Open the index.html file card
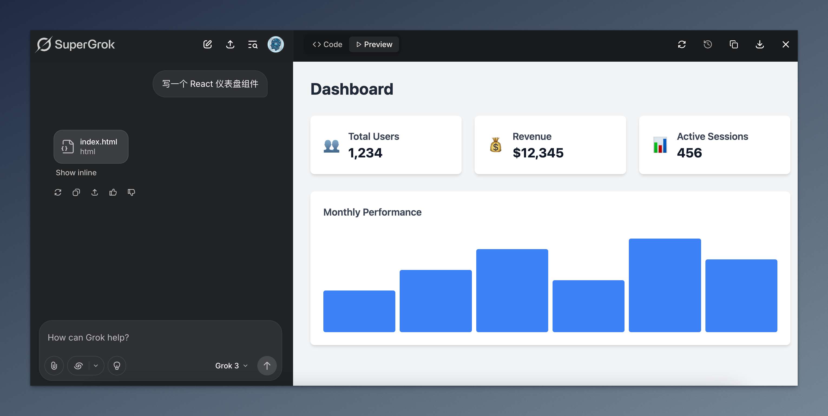 91,147
